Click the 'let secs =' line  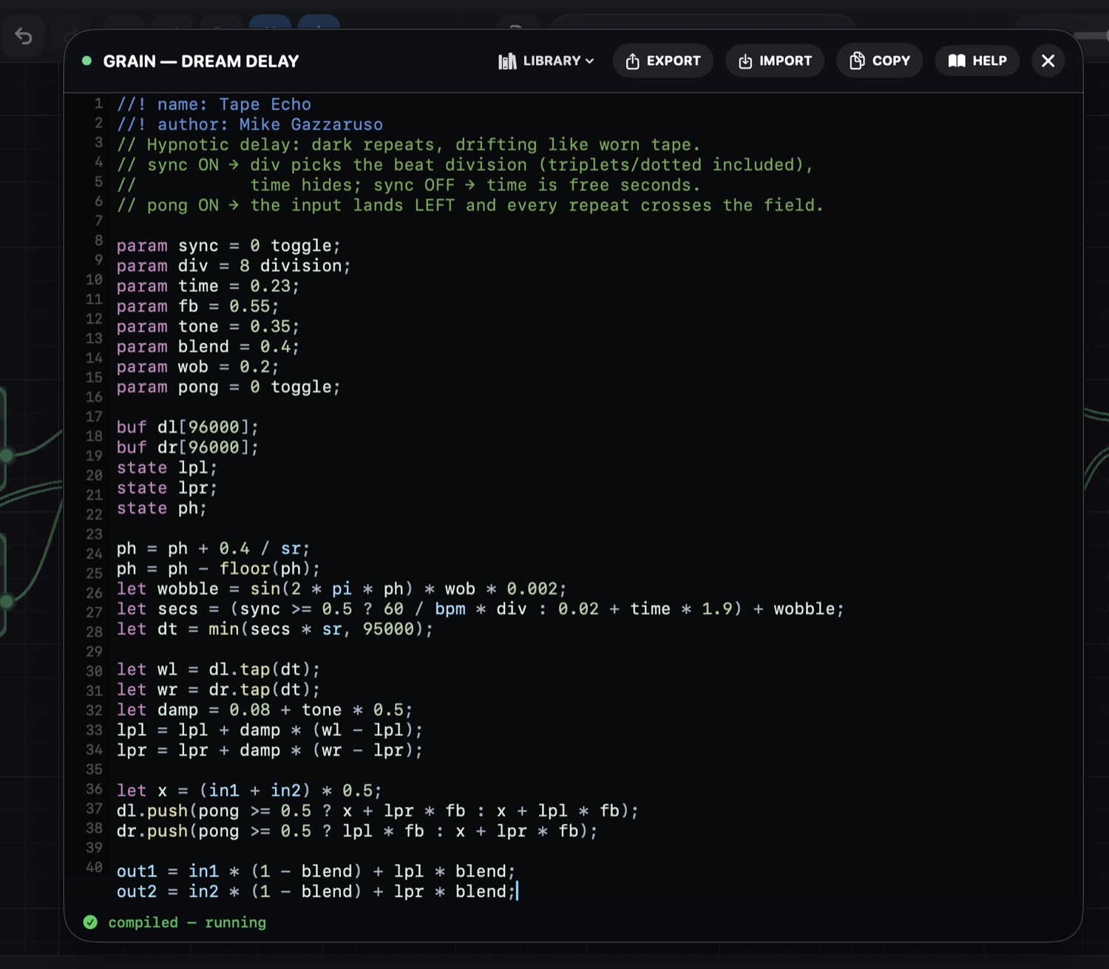(x=481, y=609)
